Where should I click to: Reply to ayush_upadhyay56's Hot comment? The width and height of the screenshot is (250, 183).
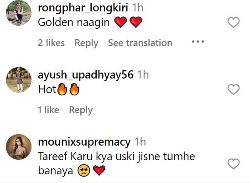pos(81,110)
